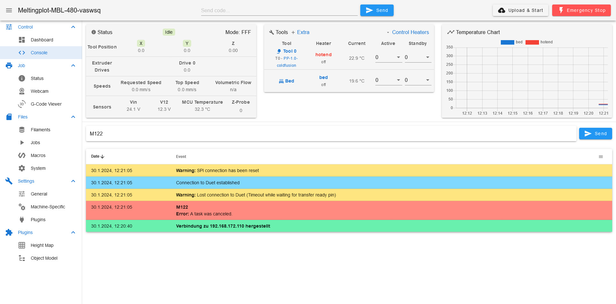Screen dimensions: 616x304
Task: Click the Temperature Chart line icon
Action: coord(451,32)
